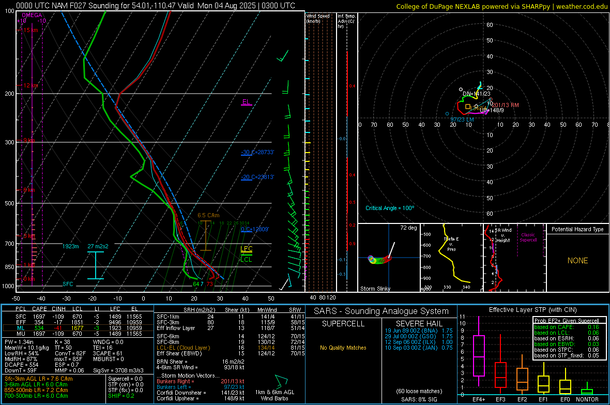Image resolution: width=610 pixels, height=405 pixels.
Task: Select the SFC parcel row in the CAPE table
Action: click(79, 317)
